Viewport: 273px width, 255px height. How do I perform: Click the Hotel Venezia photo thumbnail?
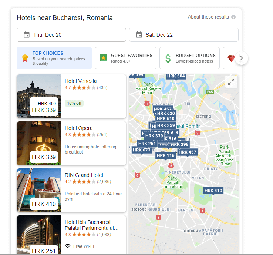pyautogui.click(x=39, y=96)
